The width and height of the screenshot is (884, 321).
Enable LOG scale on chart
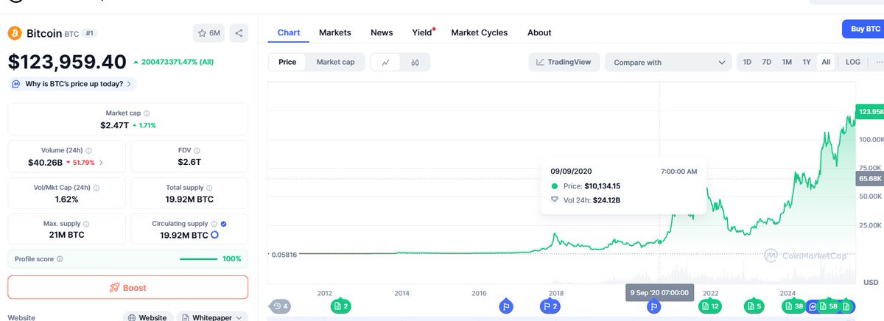coord(852,63)
